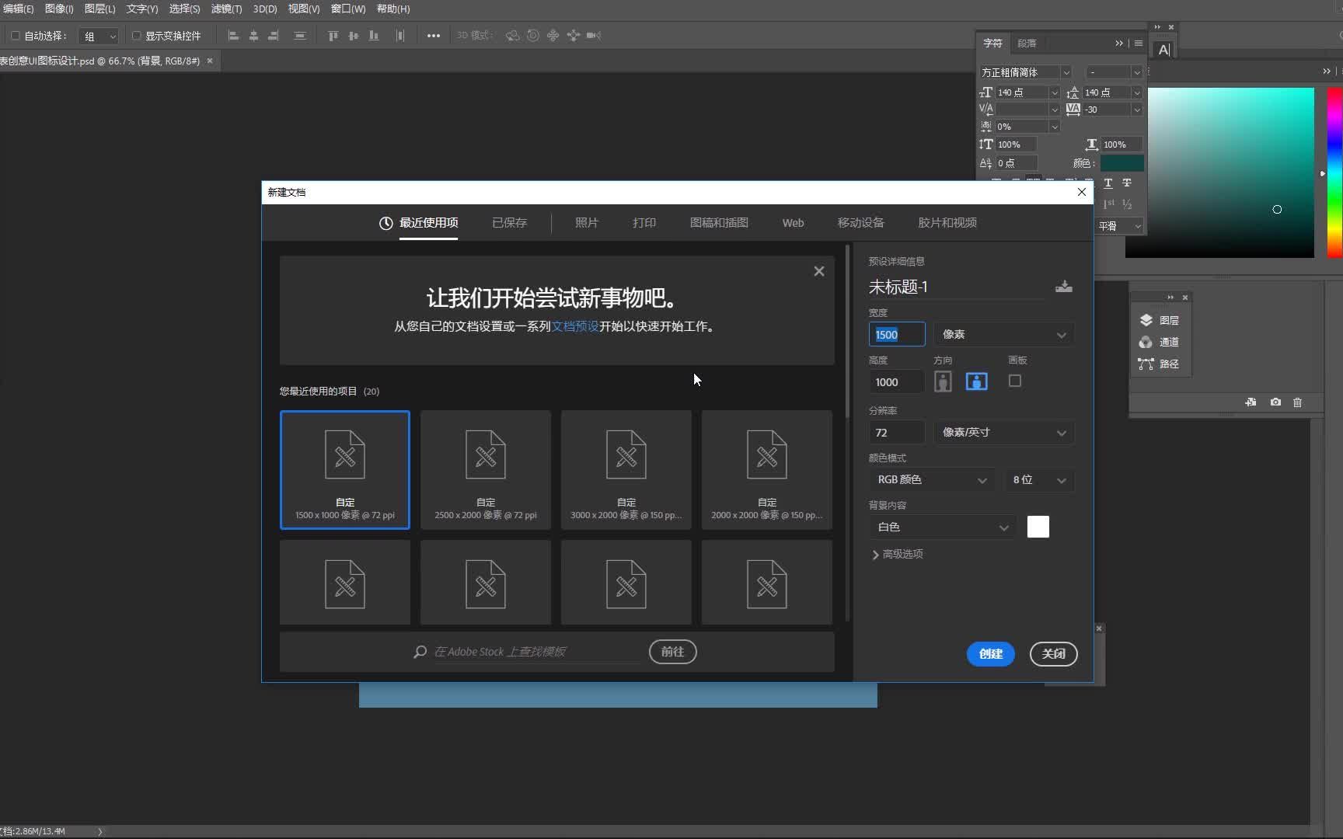Click the 3D pan (four-arrow) icon
This screenshot has height=839, width=1343.
[x=553, y=36]
